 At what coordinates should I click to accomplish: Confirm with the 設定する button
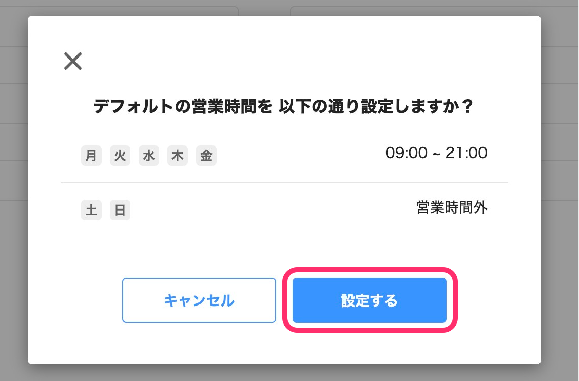pyautogui.click(x=370, y=300)
